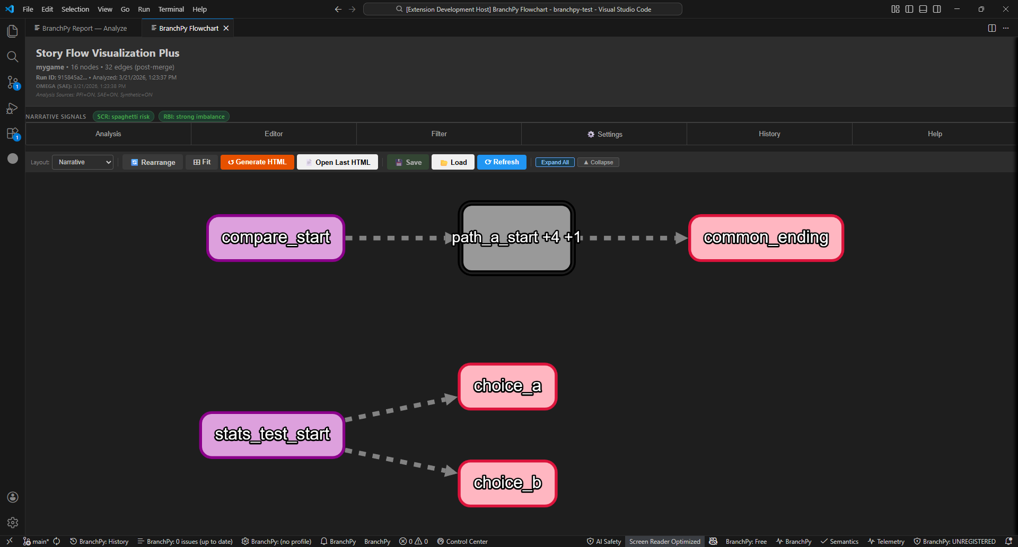Toggle Screen Reader Optimized status item
1018x547 pixels.
tap(664, 541)
